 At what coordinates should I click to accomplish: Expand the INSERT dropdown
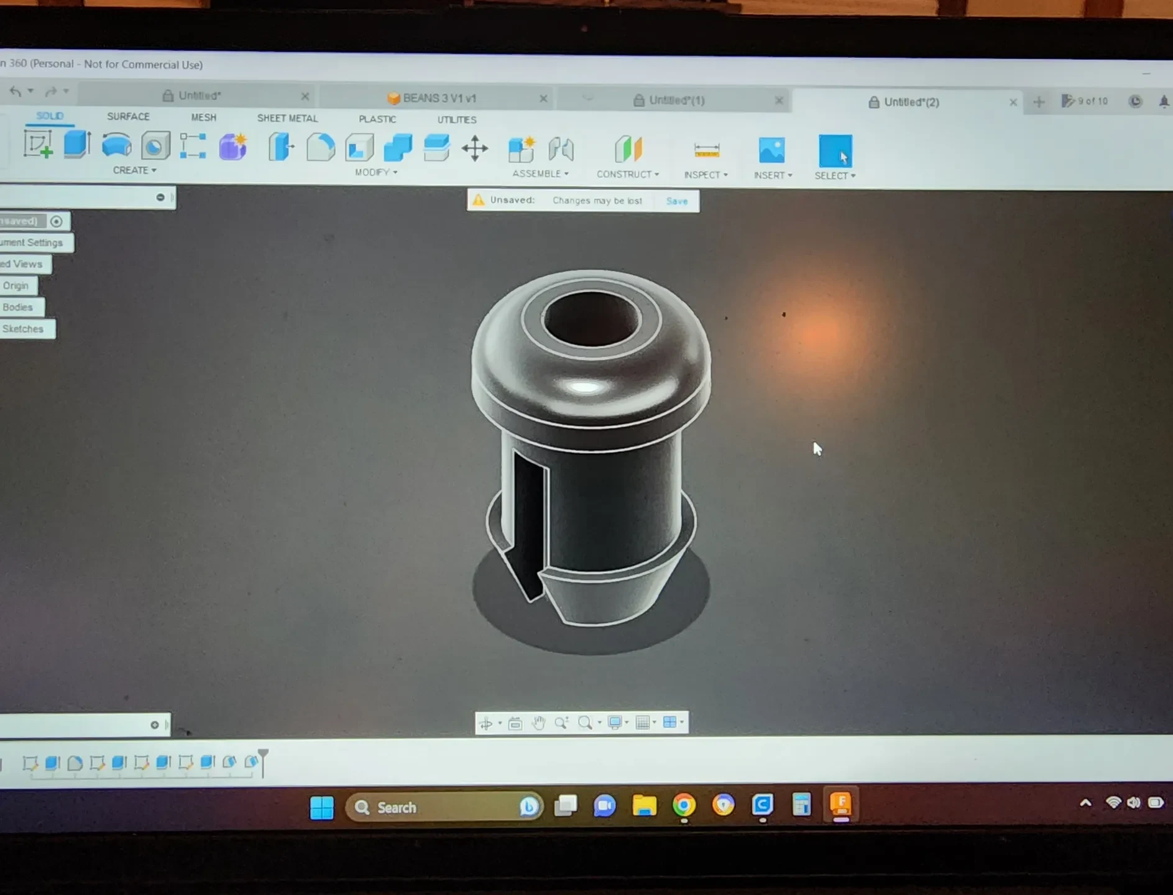[773, 175]
